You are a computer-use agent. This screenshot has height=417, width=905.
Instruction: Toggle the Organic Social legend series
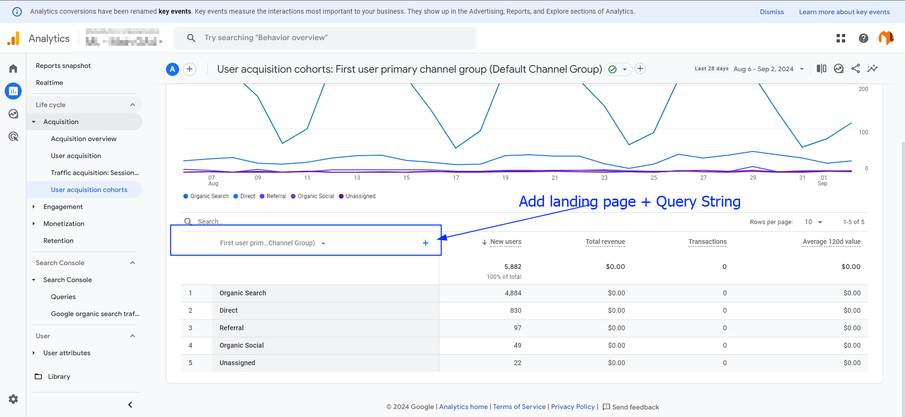click(x=313, y=196)
